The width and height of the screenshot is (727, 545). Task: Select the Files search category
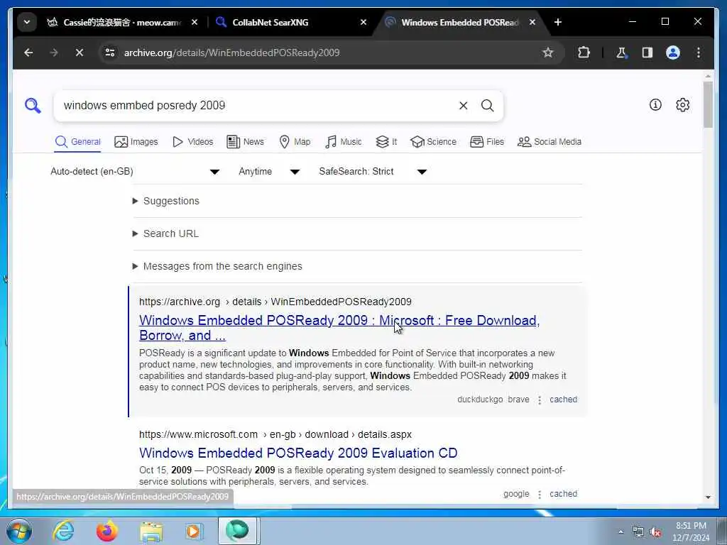(x=487, y=142)
